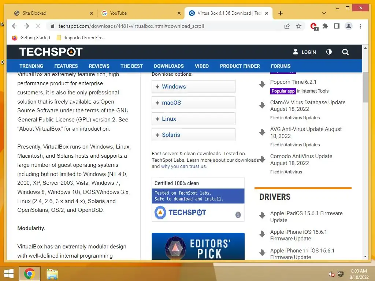Open the Internet Tools category
The height and width of the screenshot is (281, 375).
(x=315, y=91)
